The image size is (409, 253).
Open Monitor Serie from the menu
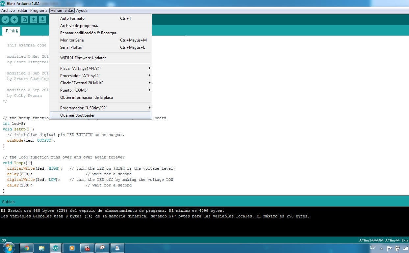100,40
